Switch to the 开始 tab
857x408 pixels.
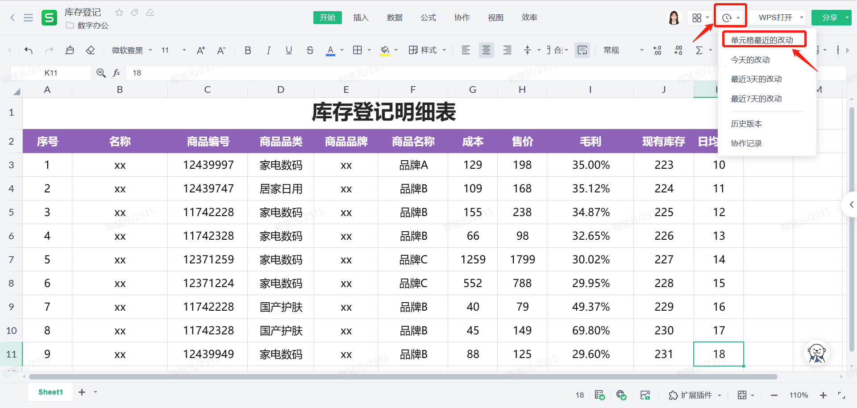327,17
